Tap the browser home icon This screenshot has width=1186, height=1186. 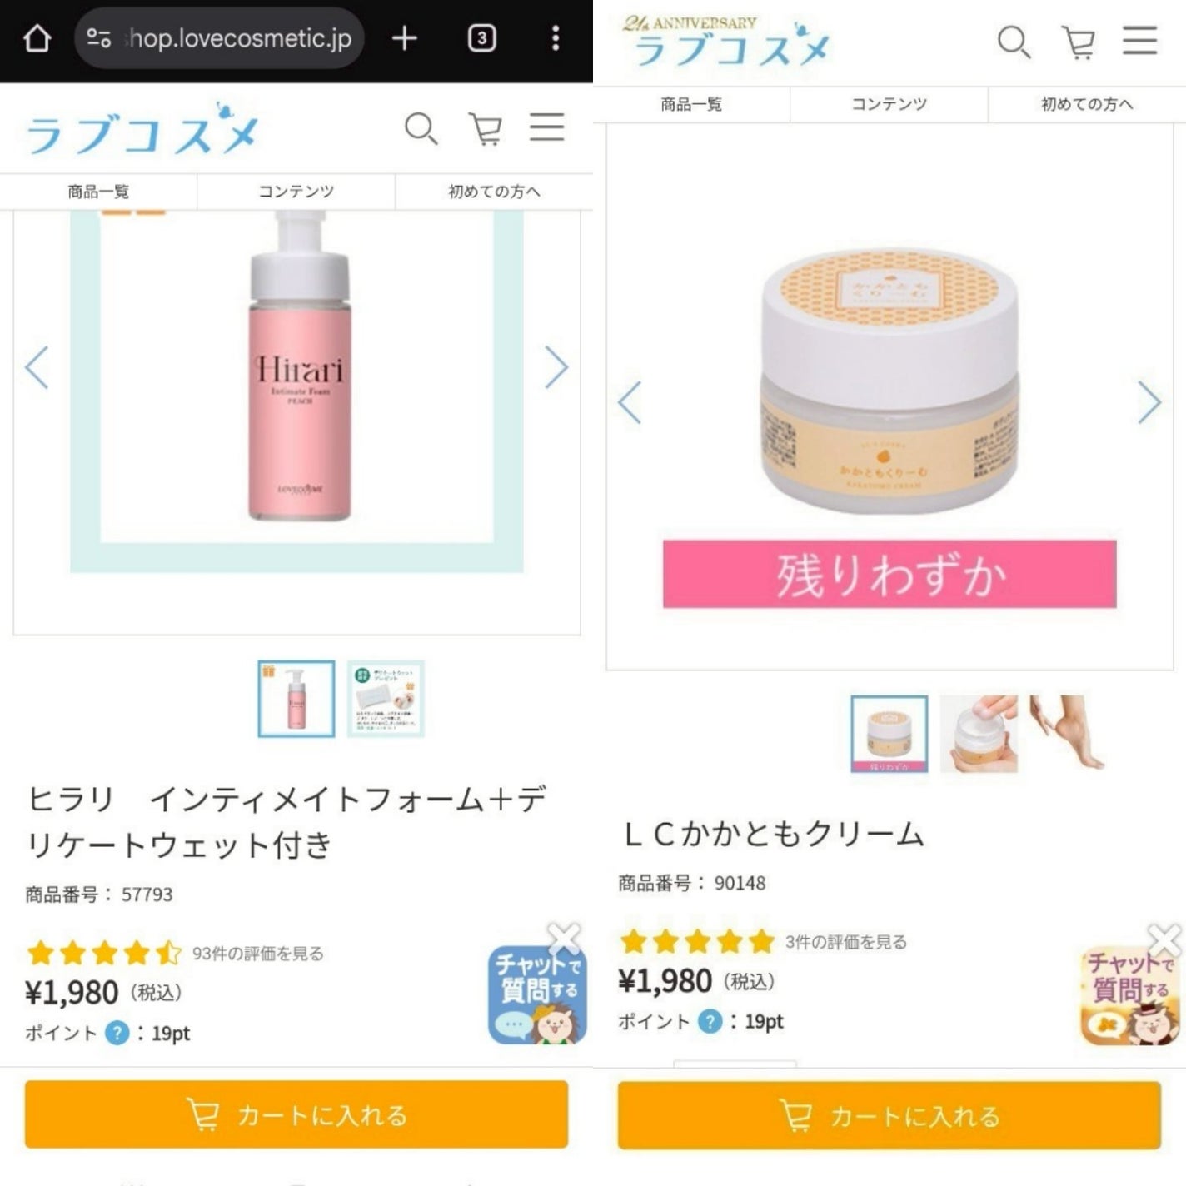click(x=37, y=38)
